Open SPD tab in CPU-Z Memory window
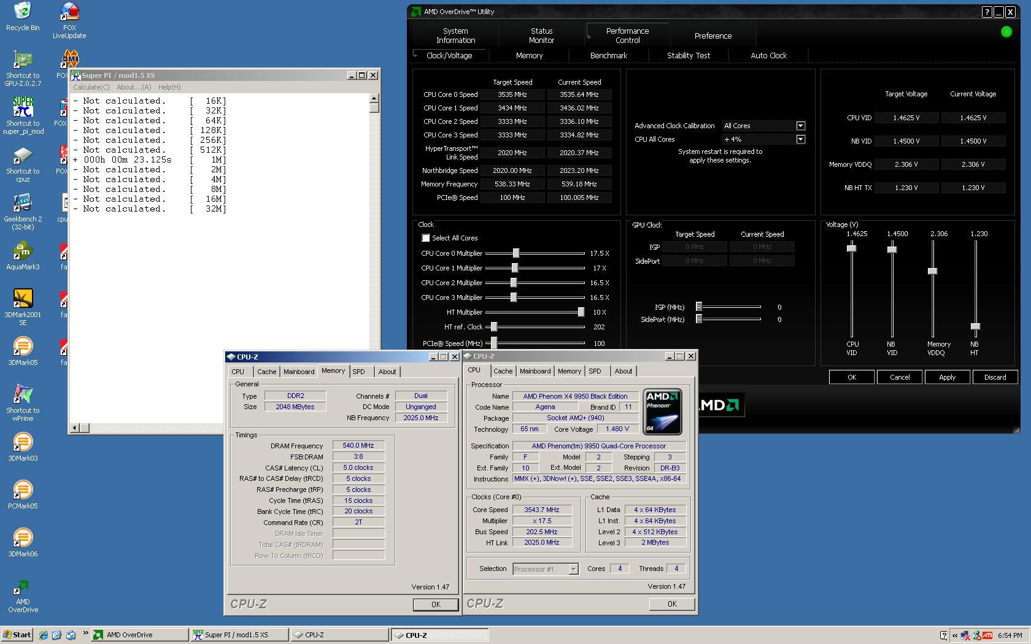Image resolution: width=1031 pixels, height=644 pixels. coord(359,372)
